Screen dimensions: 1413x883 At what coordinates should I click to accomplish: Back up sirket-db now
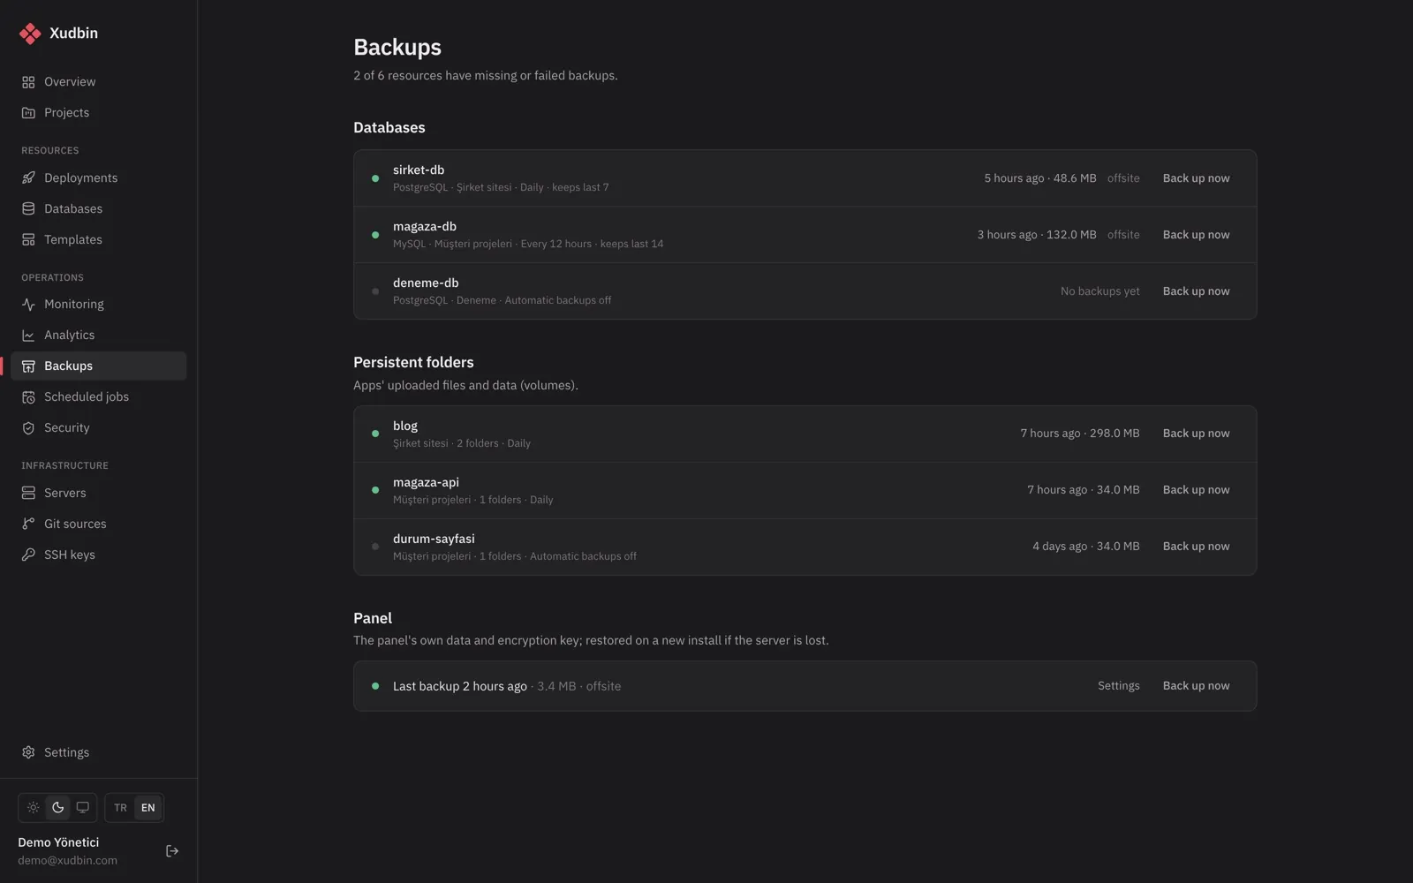[x=1196, y=178]
